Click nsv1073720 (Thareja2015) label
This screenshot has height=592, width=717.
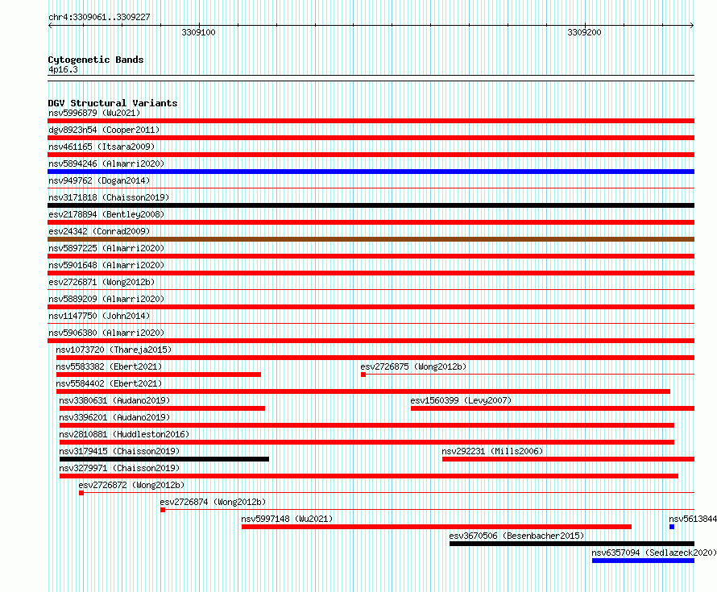tap(114, 350)
